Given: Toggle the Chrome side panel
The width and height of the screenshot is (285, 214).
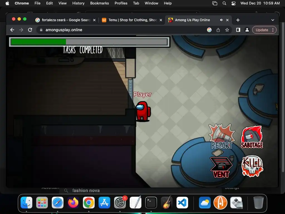Looking at the screenshot, I should 238,30.
